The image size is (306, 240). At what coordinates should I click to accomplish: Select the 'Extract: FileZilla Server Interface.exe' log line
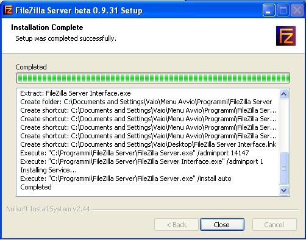tap(76, 93)
